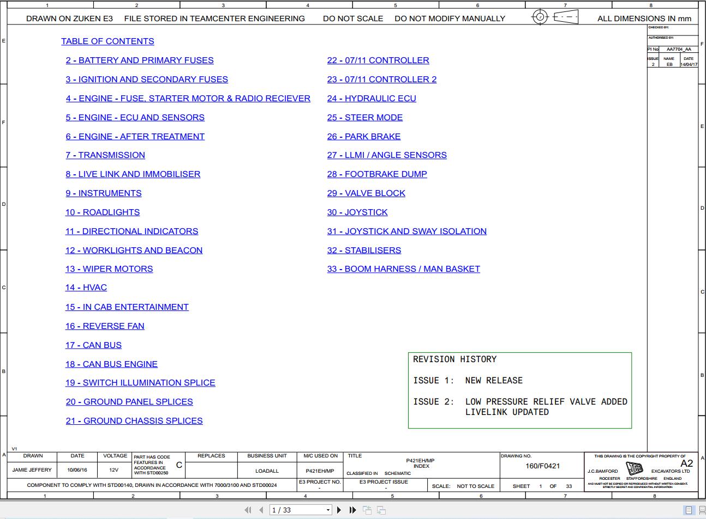Click drawn-by name JAMIE JEFFERY
Image resolution: width=706 pixels, height=519 pixels.
32,470
